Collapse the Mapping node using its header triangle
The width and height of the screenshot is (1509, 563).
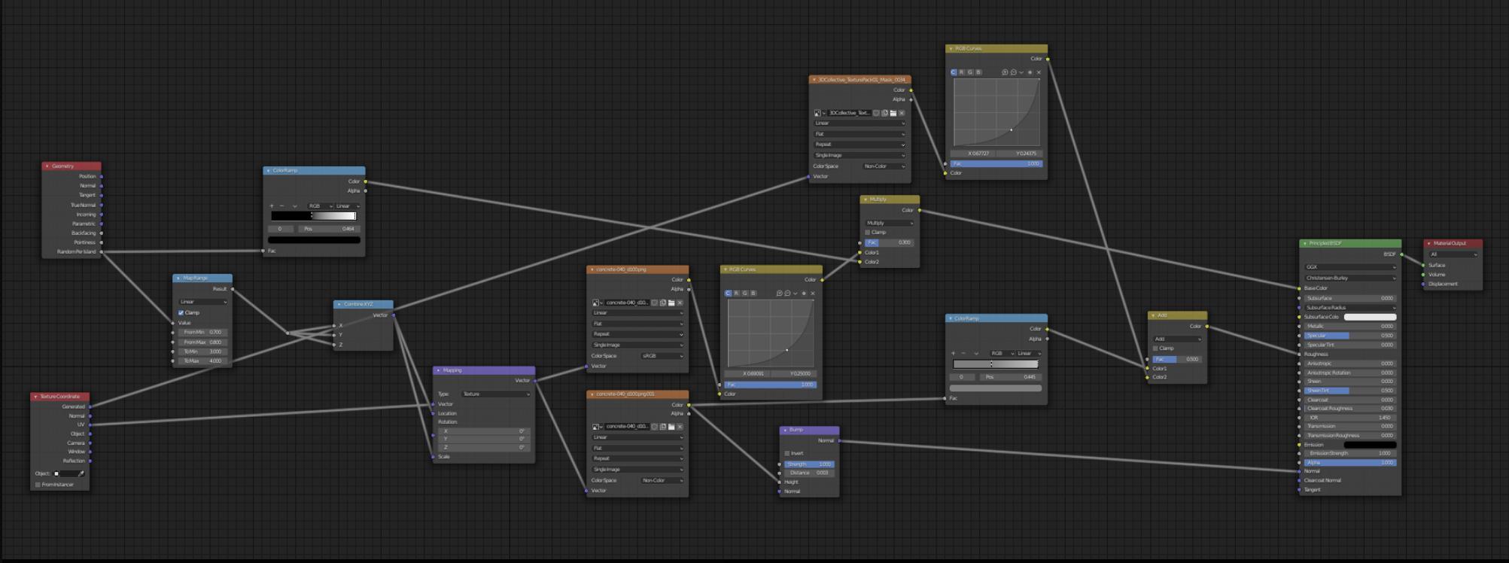pyautogui.click(x=439, y=370)
